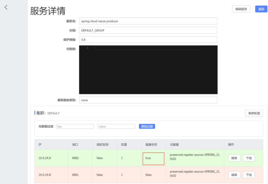This screenshot has width=268, height=184.
Task: Click the 服务路由类型 field showing none
Action: tap(148, 100)
